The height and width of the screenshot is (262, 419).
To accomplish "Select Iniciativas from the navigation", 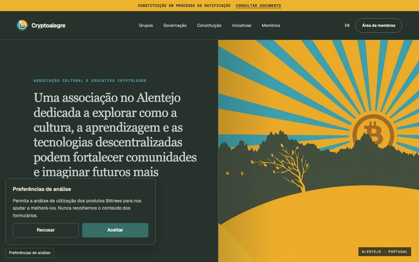I will click(x=242, y=26).
